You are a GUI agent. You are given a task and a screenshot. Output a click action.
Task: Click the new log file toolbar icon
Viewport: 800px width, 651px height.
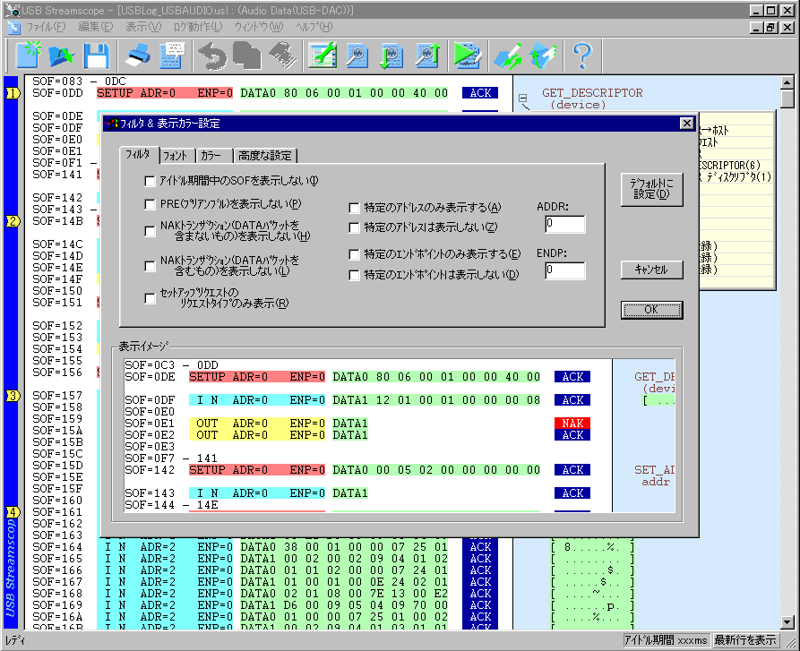29,55
